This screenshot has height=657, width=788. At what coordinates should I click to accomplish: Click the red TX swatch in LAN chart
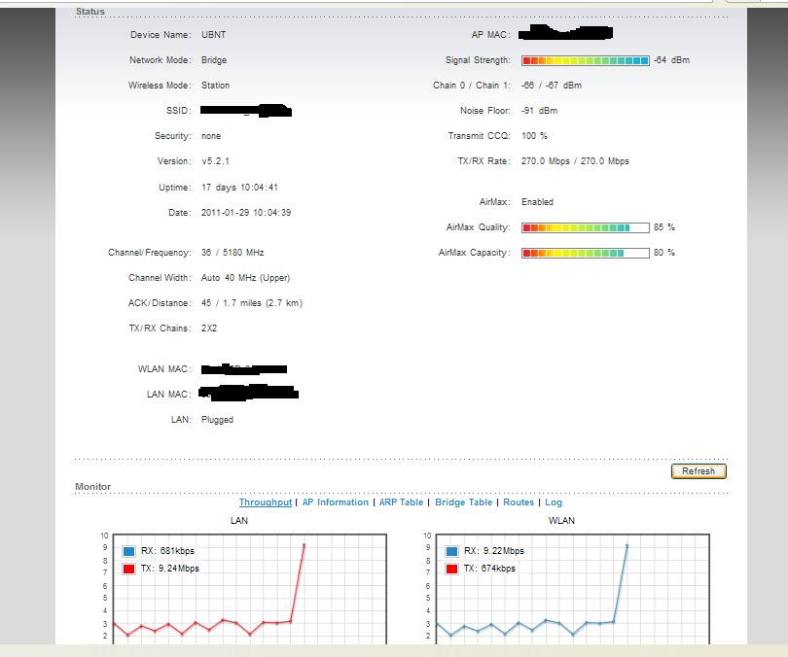[129, 570]
